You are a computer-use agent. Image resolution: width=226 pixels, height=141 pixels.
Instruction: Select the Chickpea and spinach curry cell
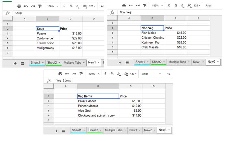tap(98, 115)
